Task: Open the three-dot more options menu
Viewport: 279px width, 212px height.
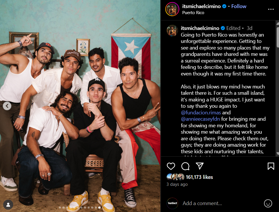Action: (x=271, y=9)
